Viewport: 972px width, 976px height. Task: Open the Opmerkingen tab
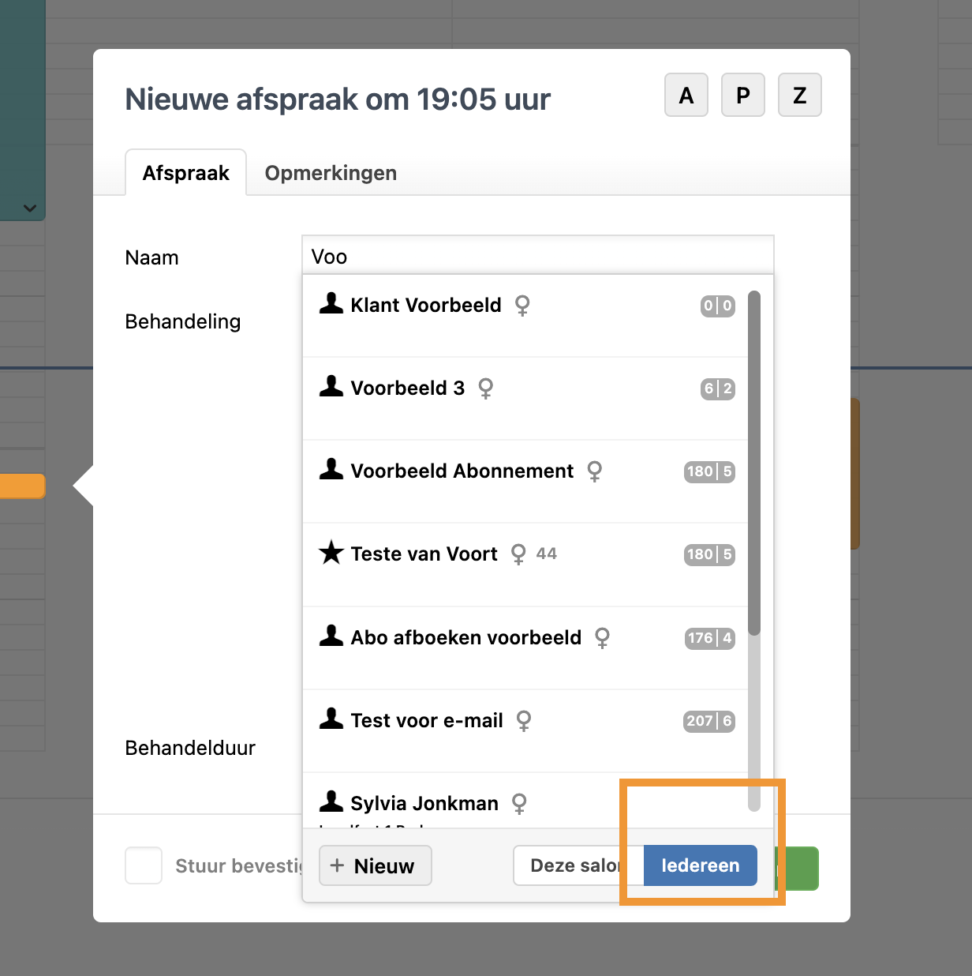click(x=331, y=173)
